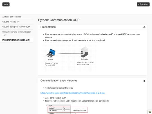Viewport: 152px width, 114px height.
Task: Click the corner tool icon at bottom right
Action: (150, 112)
